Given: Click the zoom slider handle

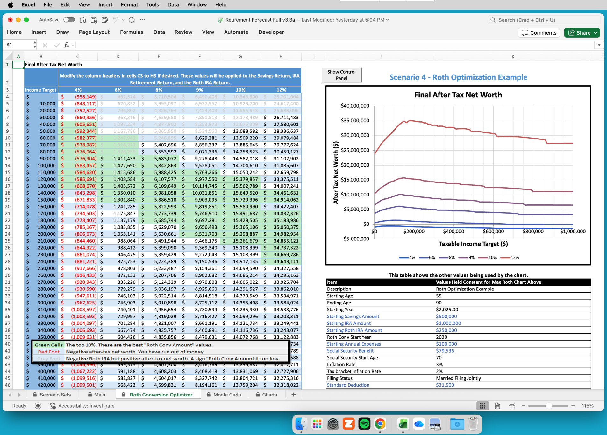Looking at the screenshot, I should (x=549, y=406).
